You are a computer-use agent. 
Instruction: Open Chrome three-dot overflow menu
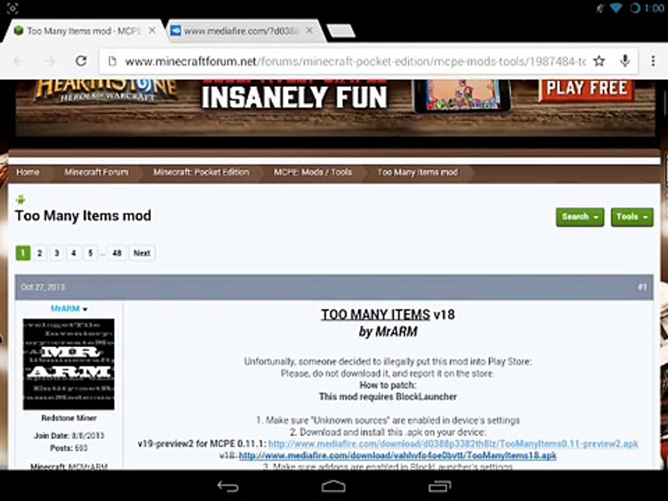653,61
